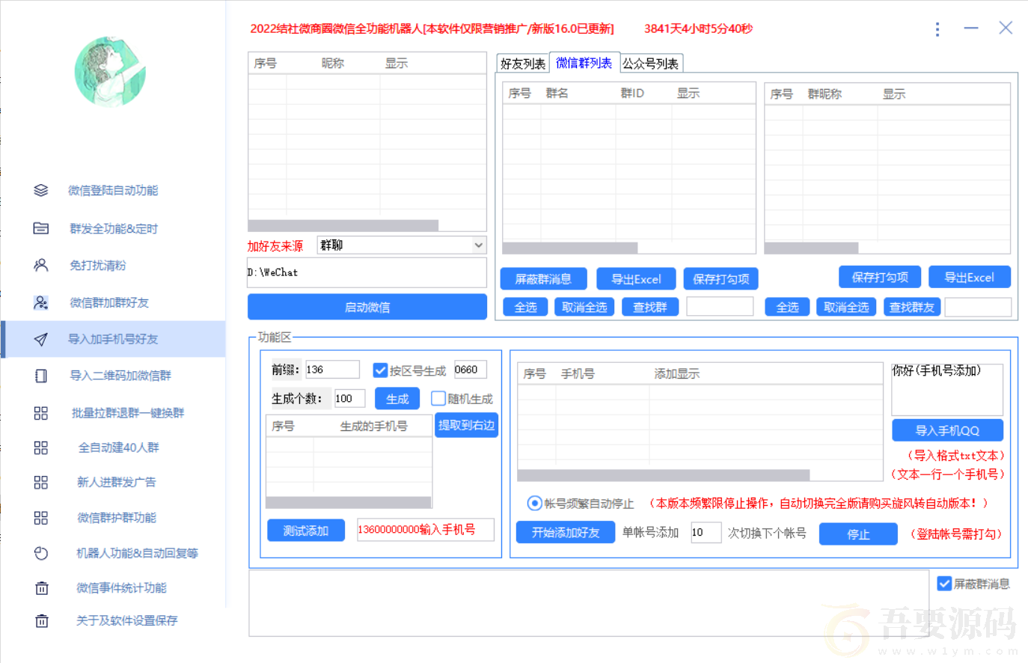Click 群昵称 column header
Image resolution: width=1028 pixels, height=663 pixels.
(x=824, y=94)
